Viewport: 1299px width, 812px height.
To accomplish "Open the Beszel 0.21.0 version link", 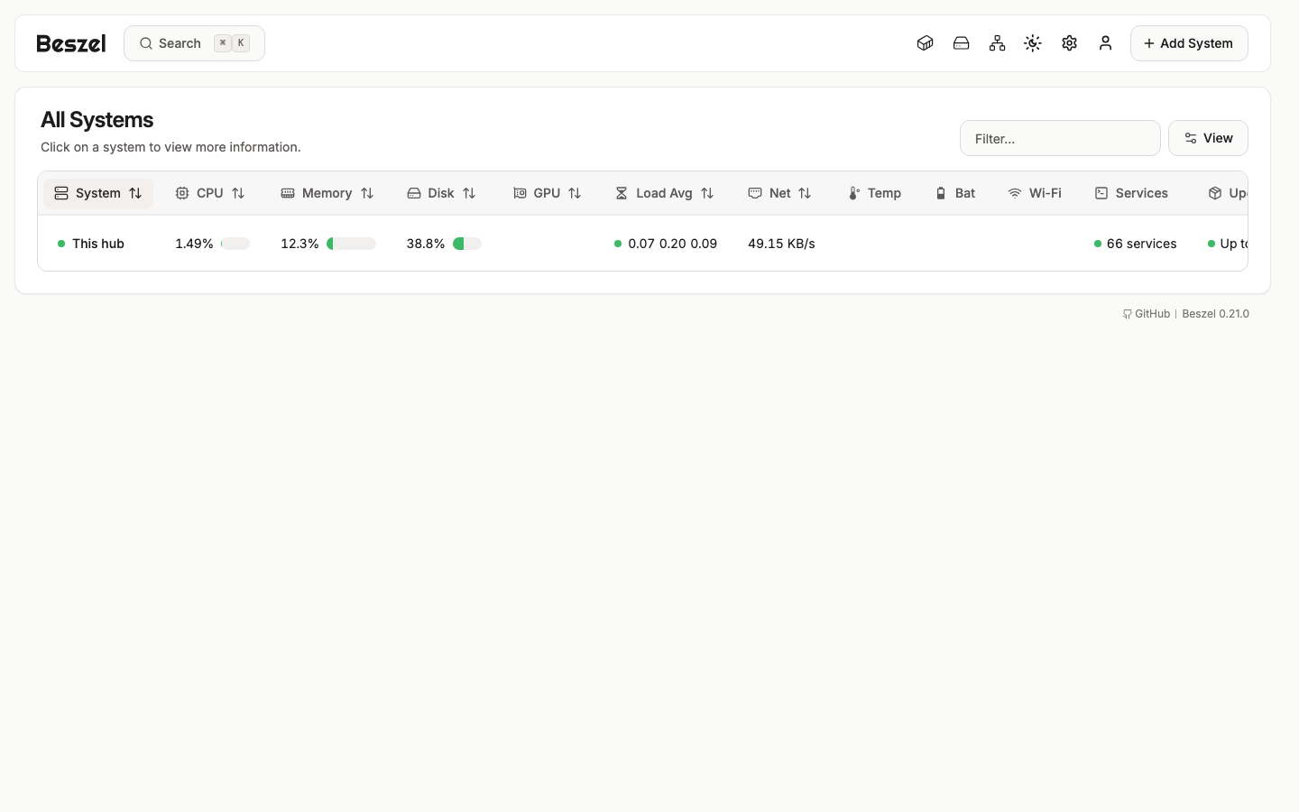I will point(1215,314).
